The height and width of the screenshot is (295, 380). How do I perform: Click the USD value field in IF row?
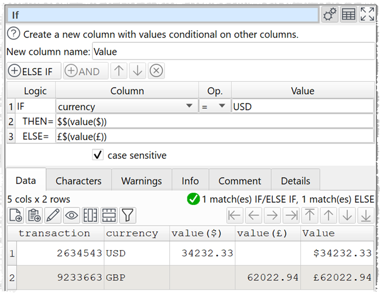coord(302,107)
